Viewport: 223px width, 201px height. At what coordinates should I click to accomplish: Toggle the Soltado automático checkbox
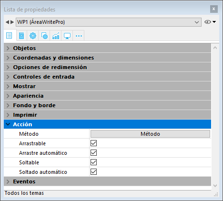click(93, 172)
